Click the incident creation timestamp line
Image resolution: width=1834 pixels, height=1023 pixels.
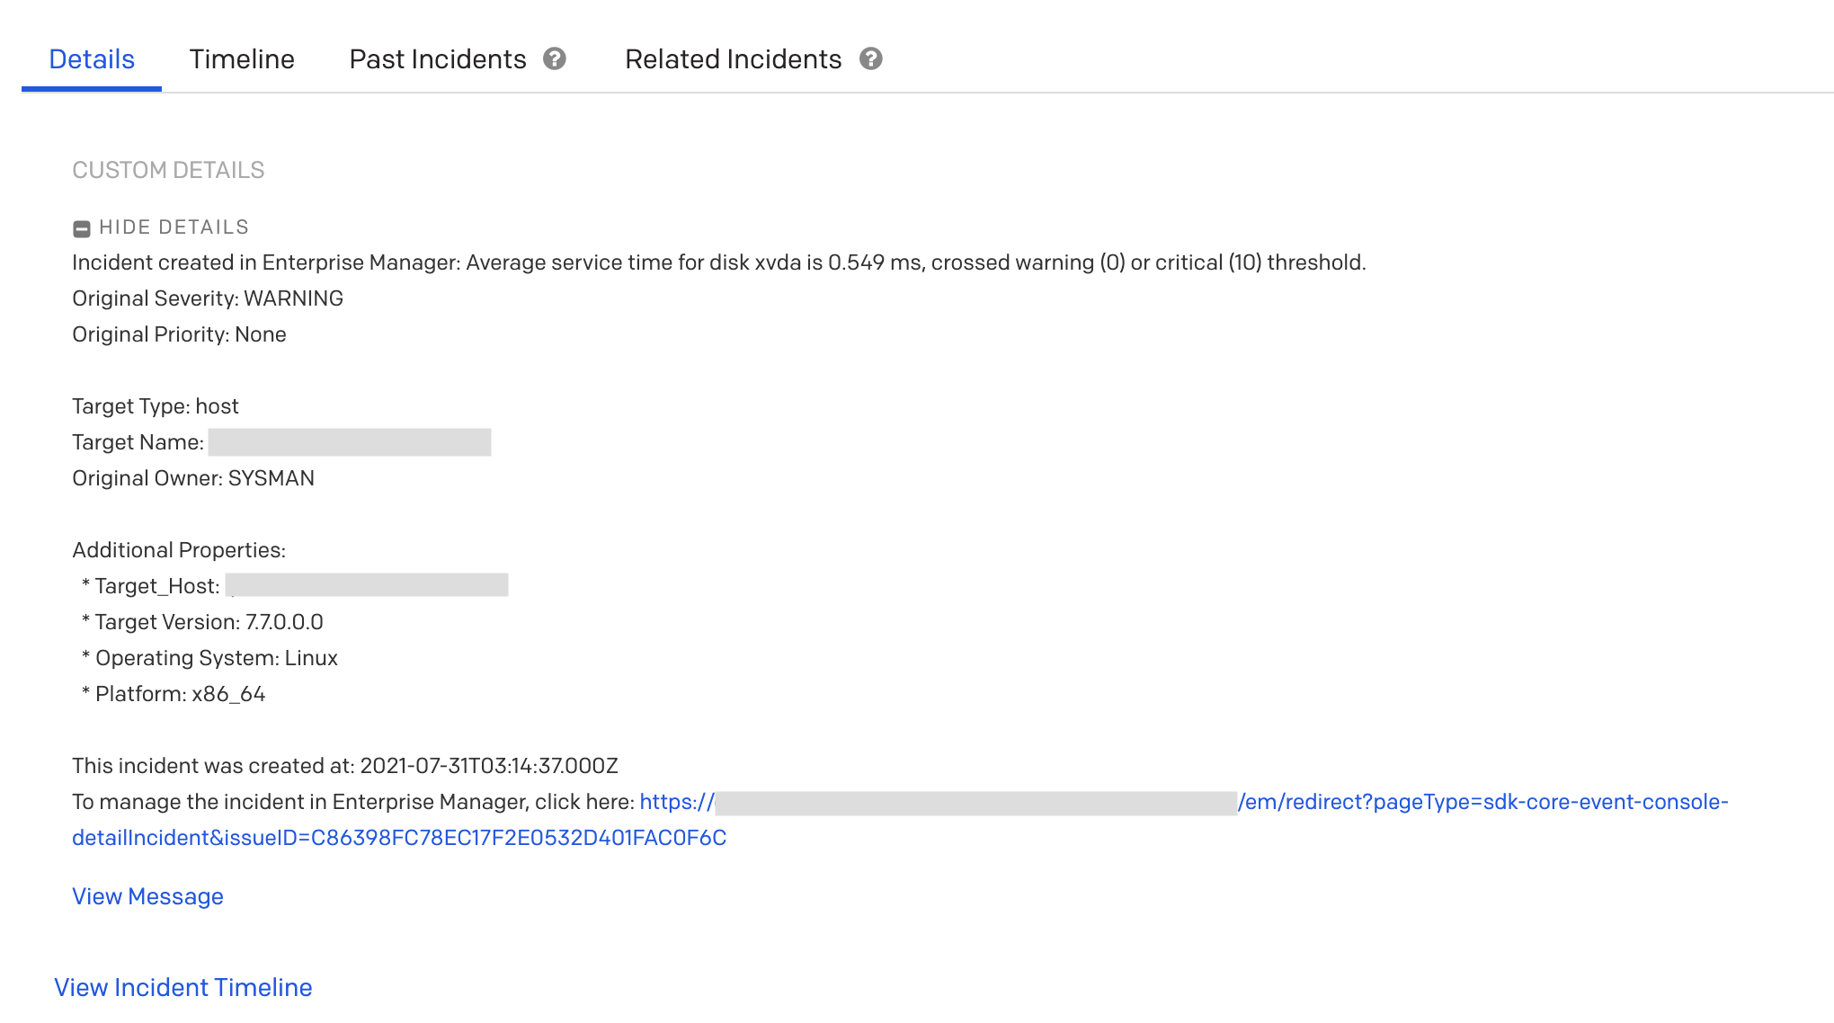tap(345, 766)
